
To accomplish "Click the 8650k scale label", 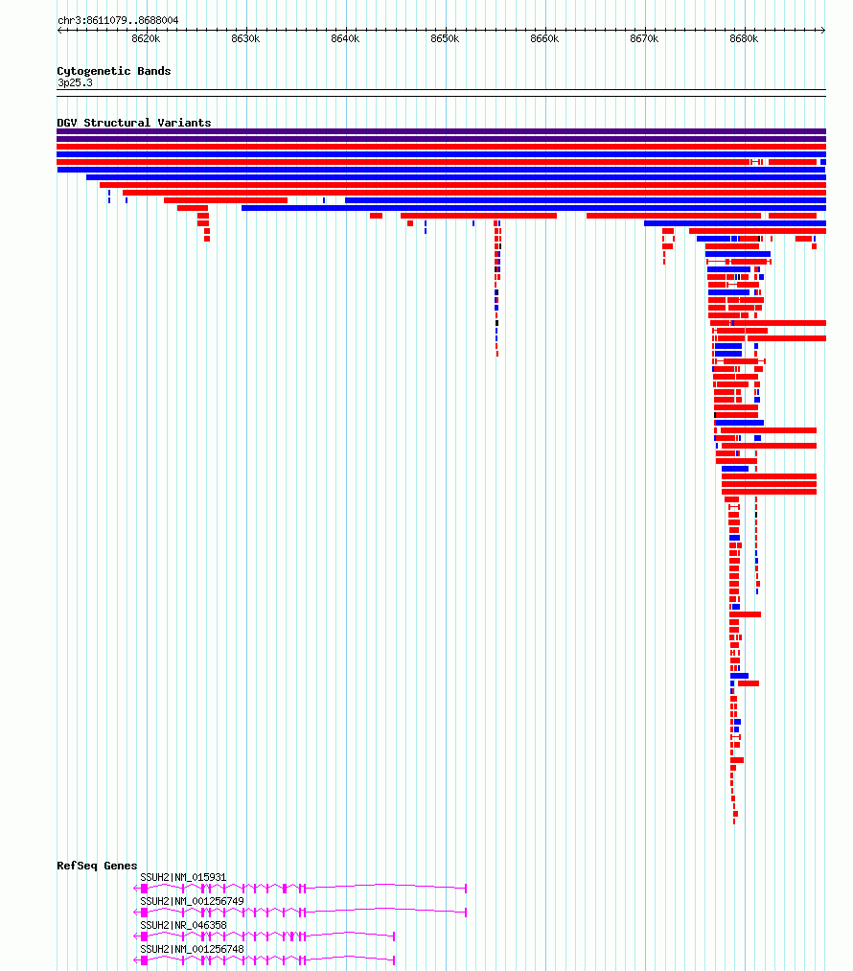I will (x=445, y=39).
